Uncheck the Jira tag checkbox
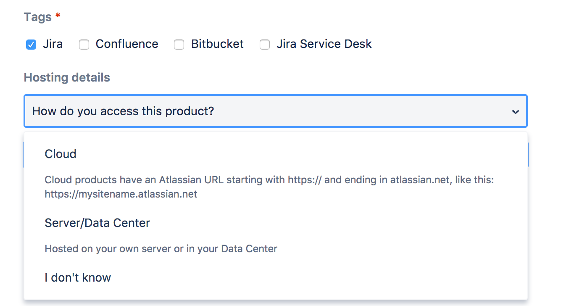The height and width of the screenshot is (306, 574). (x=31, y=45)
